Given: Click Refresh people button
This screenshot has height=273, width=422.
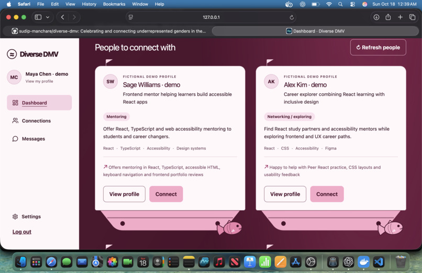Looking at the screenshot, I should coord(378,47).
